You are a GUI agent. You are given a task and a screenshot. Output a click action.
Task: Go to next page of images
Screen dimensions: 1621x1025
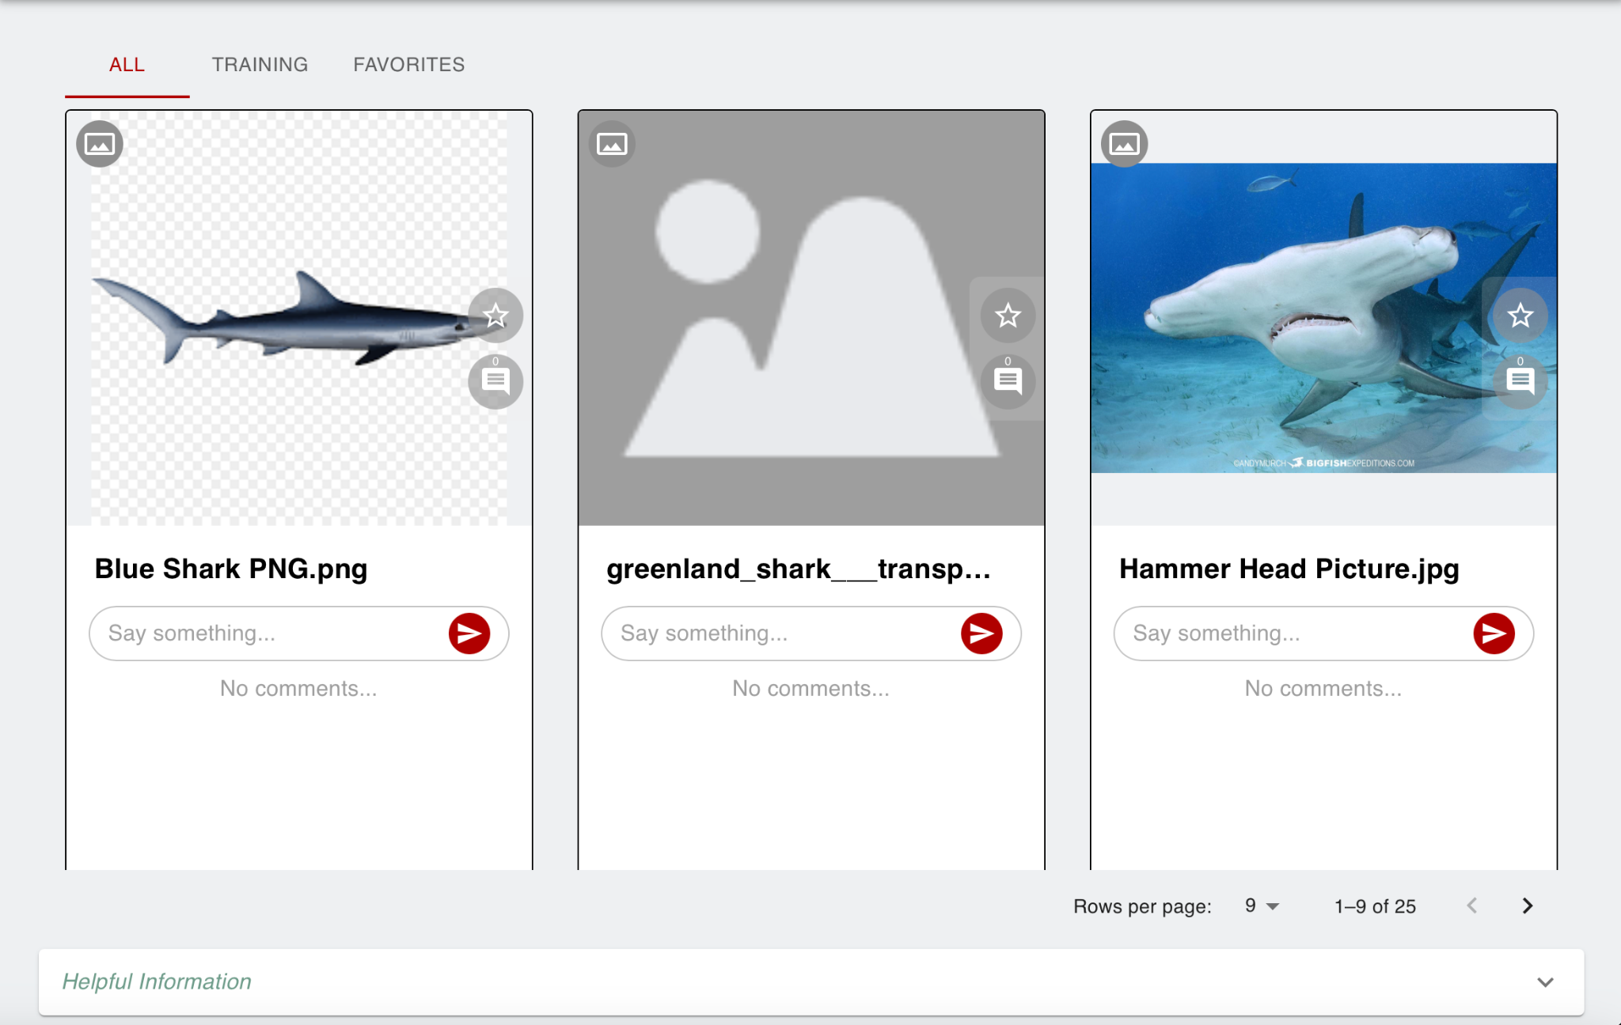(1528, 906)
